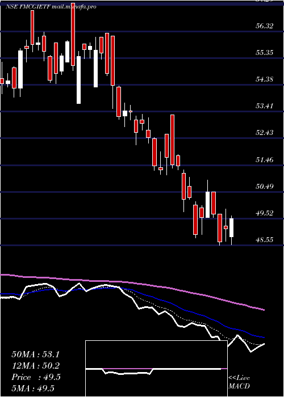Click the latest white candlestick on the chart
This screenshot has width=284, height=397.
(x=231, y=227)
